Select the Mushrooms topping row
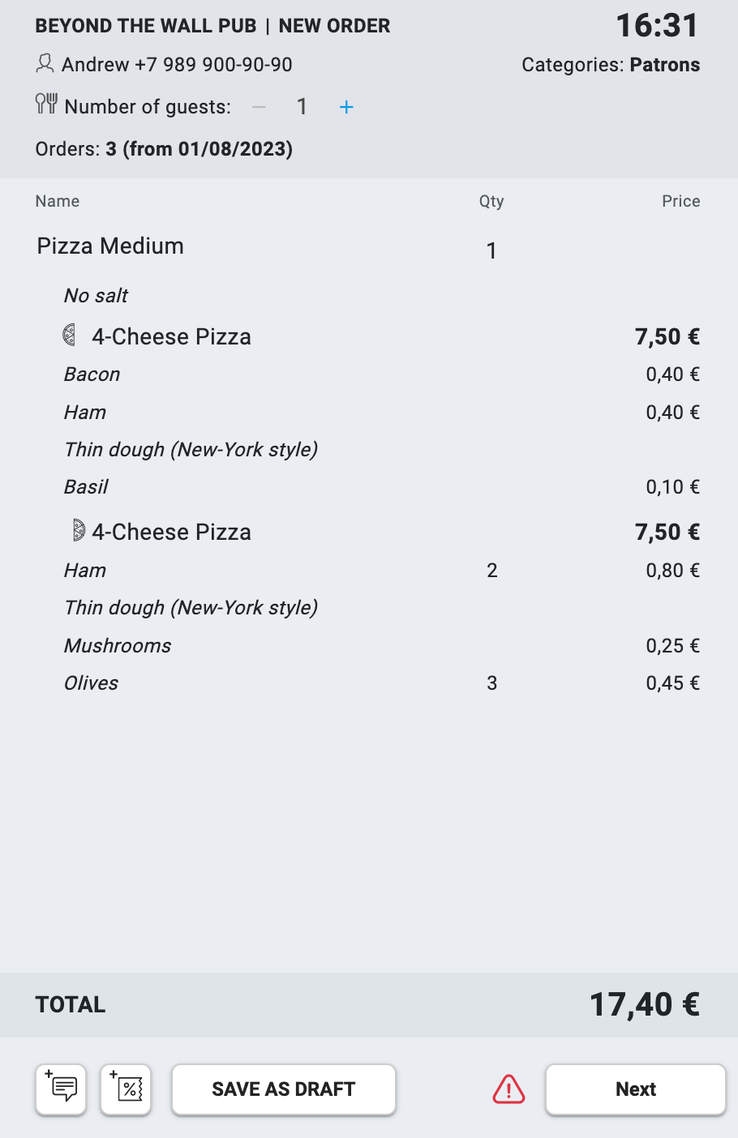The width and height of the screenshot is (738, 1138). coord(118,646)
